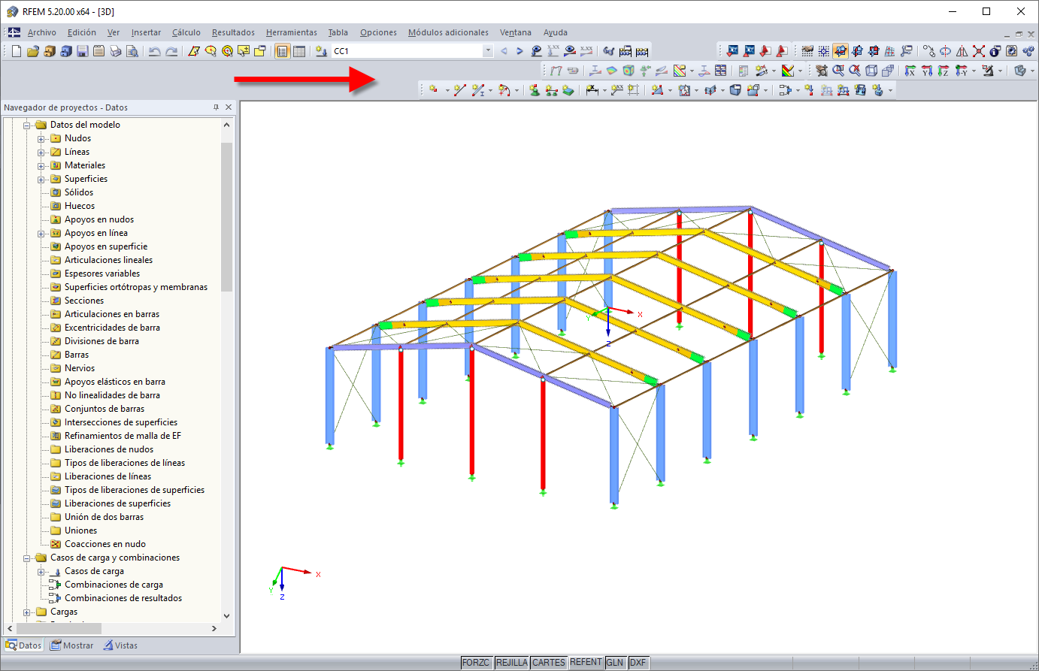Print the graphic with the printer icon
Screen dimensions: 1039x671
pyautogui.click(x=115, y=51)
